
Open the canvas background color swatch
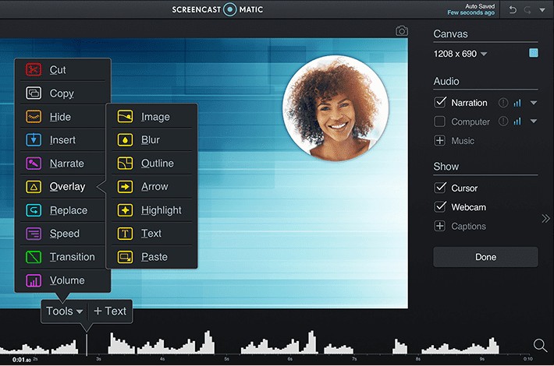click(x=534, y=53)
